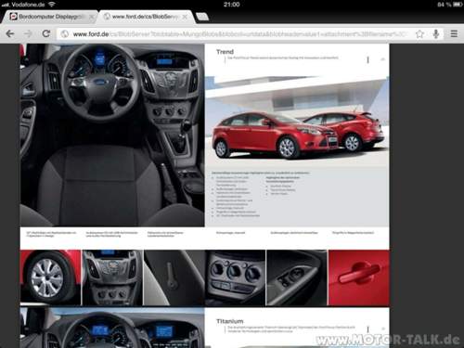Close the www.ford.de tab
This screenshot has width=464, height=348.
(x=185, y=17)
